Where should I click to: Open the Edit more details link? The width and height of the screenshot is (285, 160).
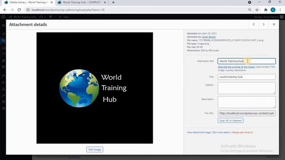(x=221, y=132)
